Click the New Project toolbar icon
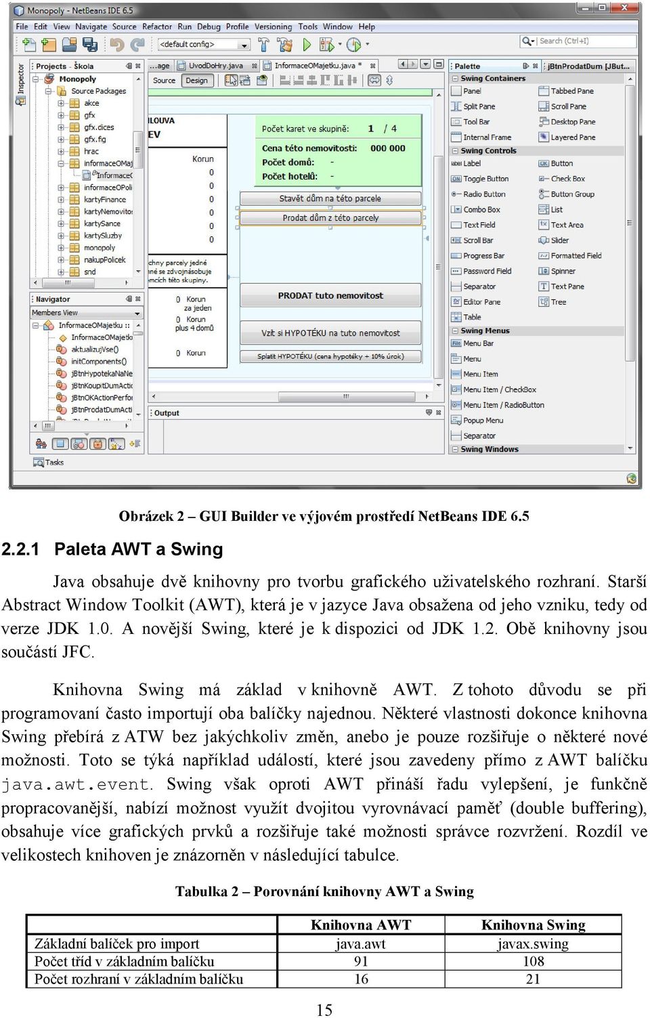Image resolution: width=650 pixels, height=1018 pixels. 48,45
